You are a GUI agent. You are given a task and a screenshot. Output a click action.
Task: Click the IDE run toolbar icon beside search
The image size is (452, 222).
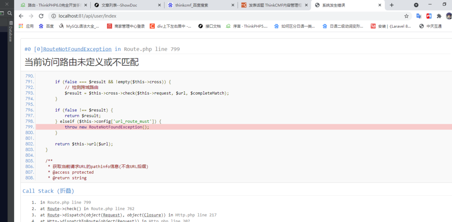click(2, 13)
